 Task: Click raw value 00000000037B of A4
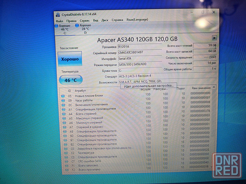200,111
